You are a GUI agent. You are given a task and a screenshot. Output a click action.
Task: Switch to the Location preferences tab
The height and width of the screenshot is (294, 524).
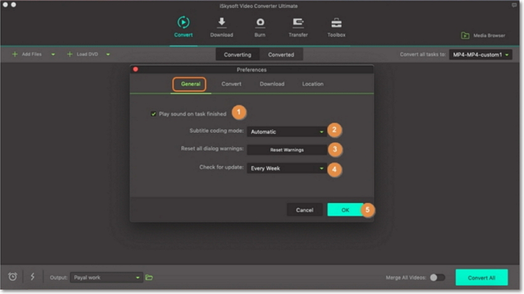click(313, 84)
